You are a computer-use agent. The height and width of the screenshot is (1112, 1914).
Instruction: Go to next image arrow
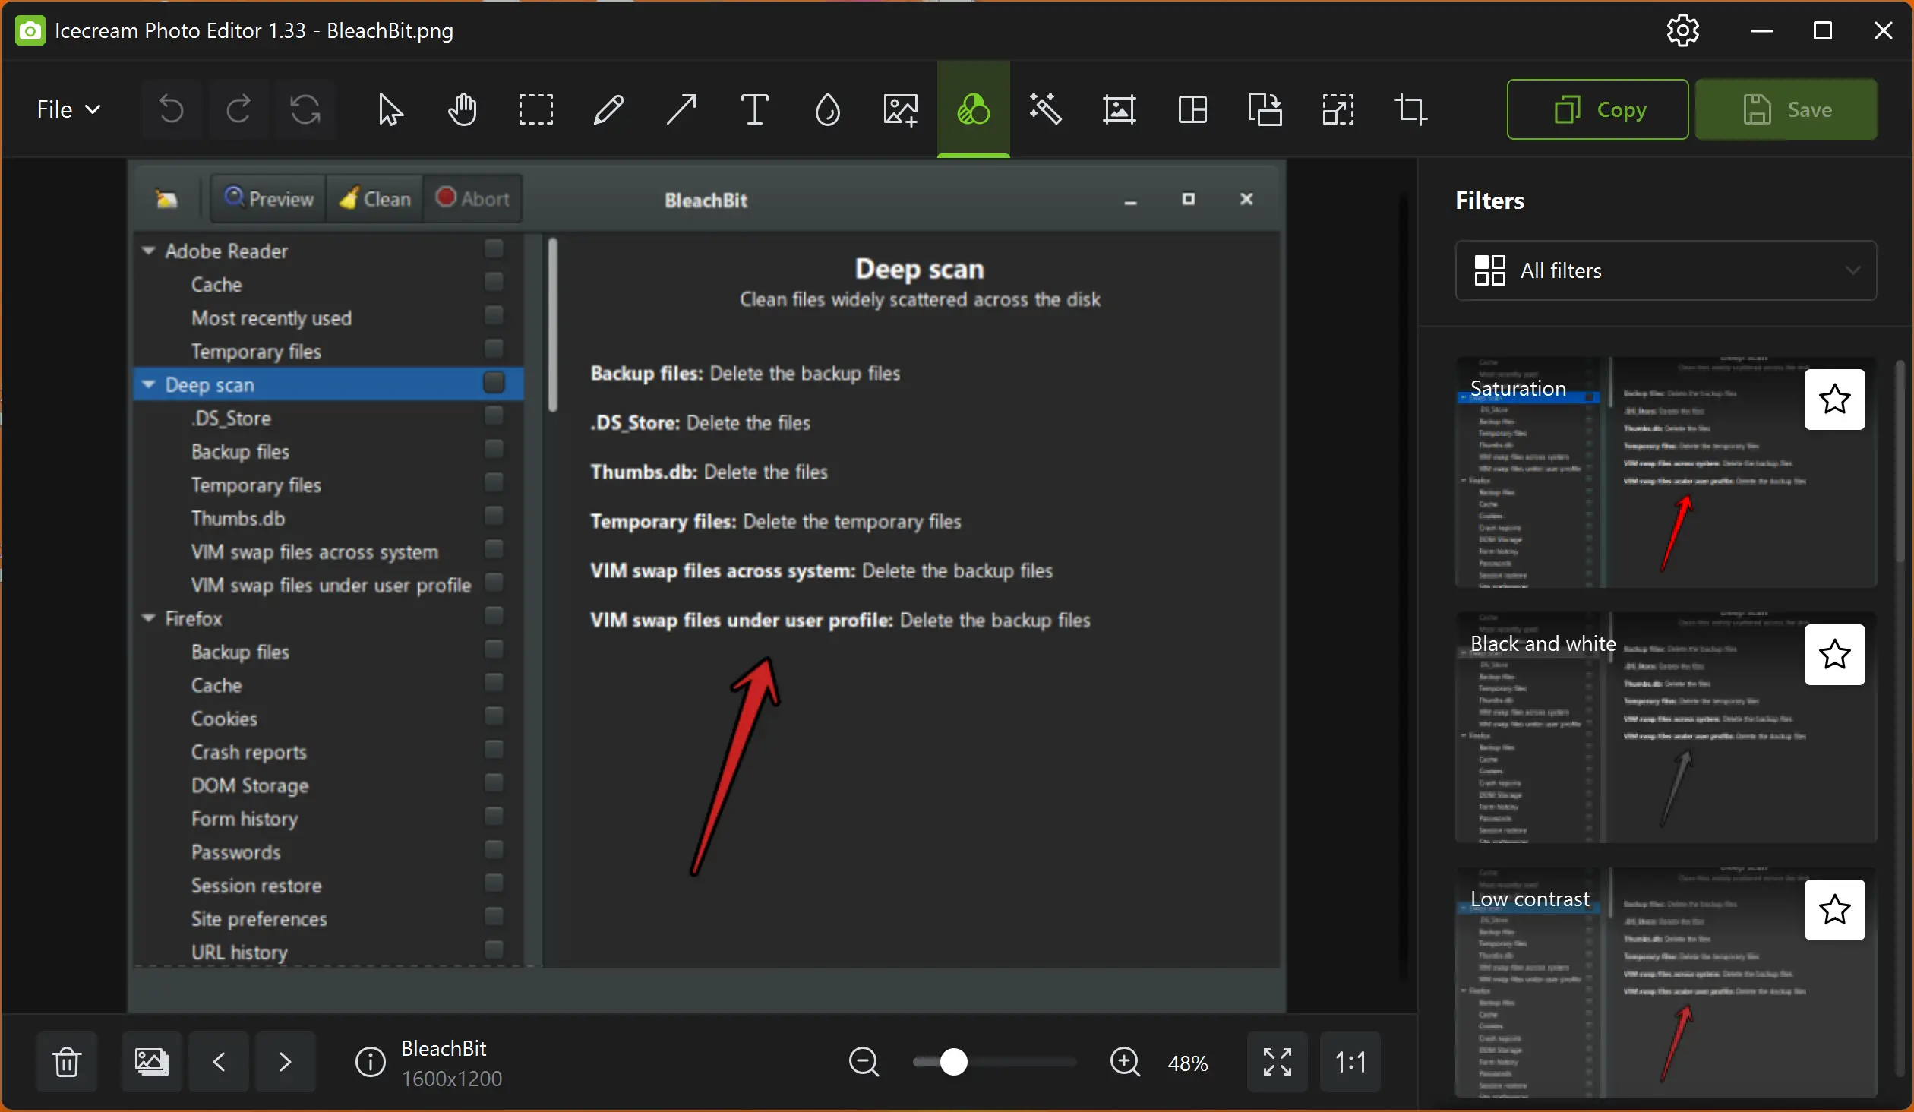point(285,1061)
